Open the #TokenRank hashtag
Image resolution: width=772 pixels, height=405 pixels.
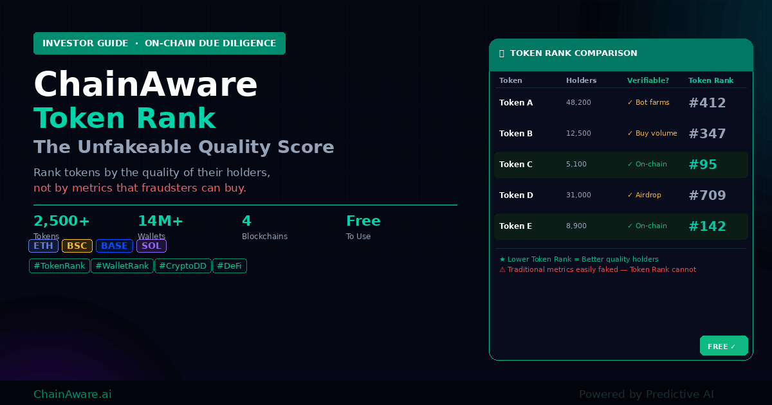[x=59, y=265]
